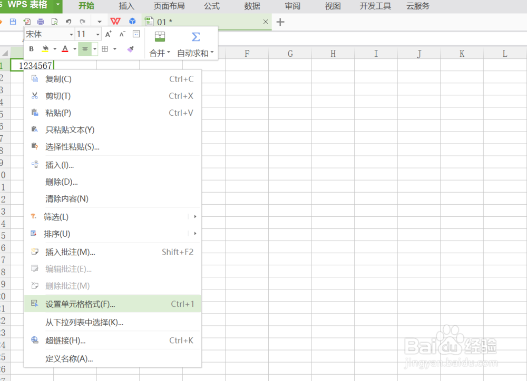Choose 删除(D)... menu entry
This screenshot has width=527, height=381.
tap(113, 182)
